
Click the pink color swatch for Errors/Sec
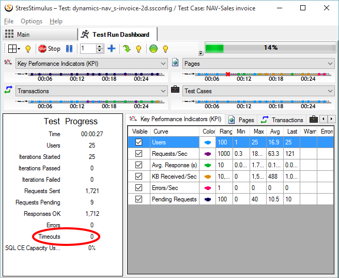tap(208, 188)
